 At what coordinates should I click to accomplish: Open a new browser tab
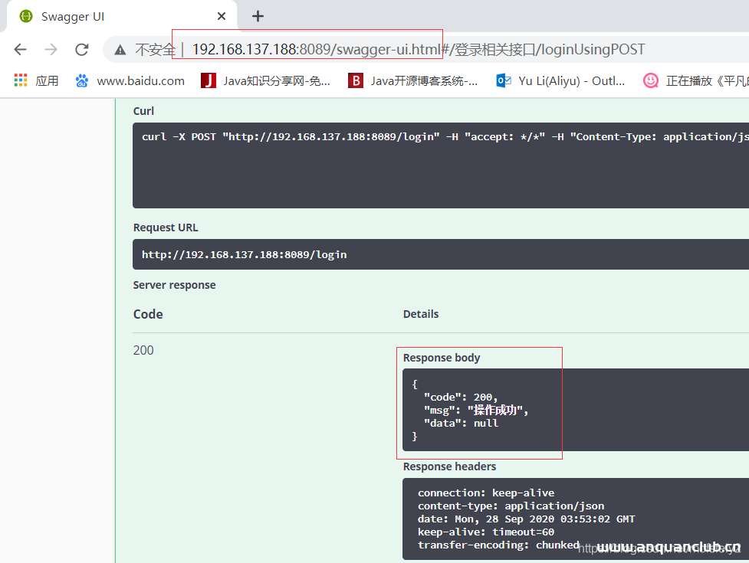click(258, 16)
